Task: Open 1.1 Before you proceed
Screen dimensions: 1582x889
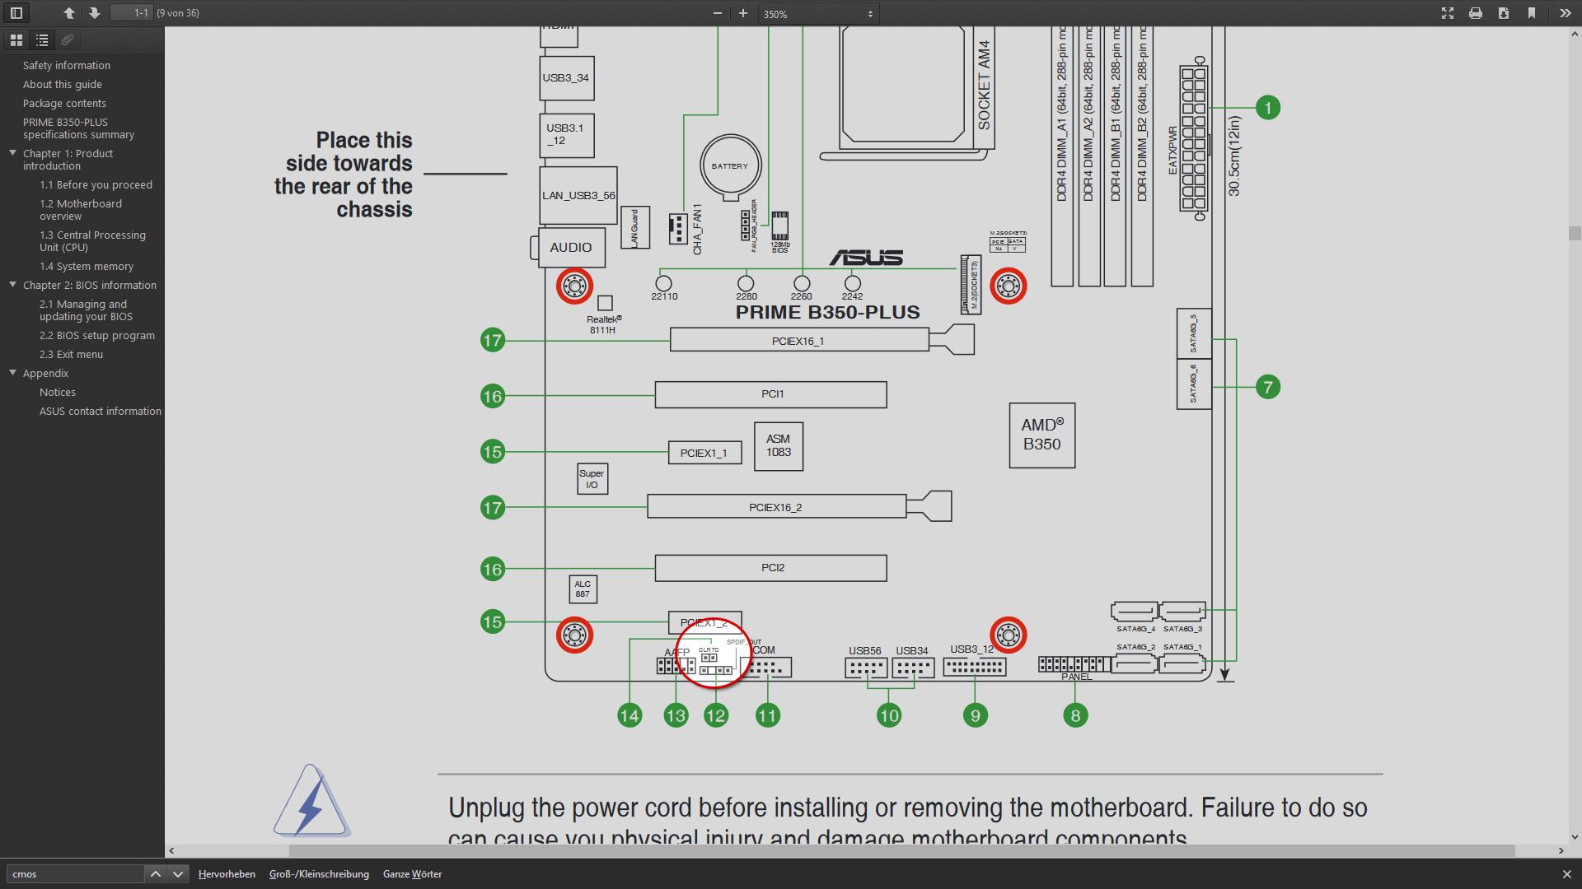Action: tap(96, 184)
